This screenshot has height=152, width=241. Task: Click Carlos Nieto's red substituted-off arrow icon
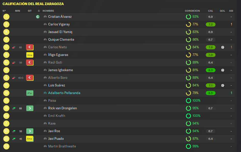click(30, 47)
